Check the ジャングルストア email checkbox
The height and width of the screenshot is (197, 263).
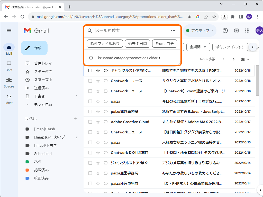click(x=90, y=70)
